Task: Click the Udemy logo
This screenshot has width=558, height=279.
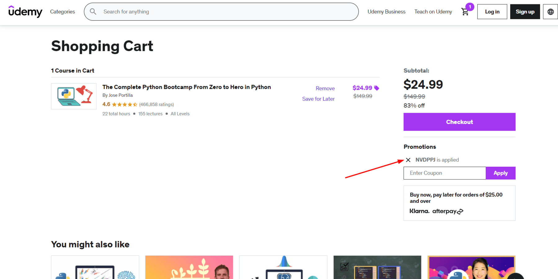Action: (25, 12)
